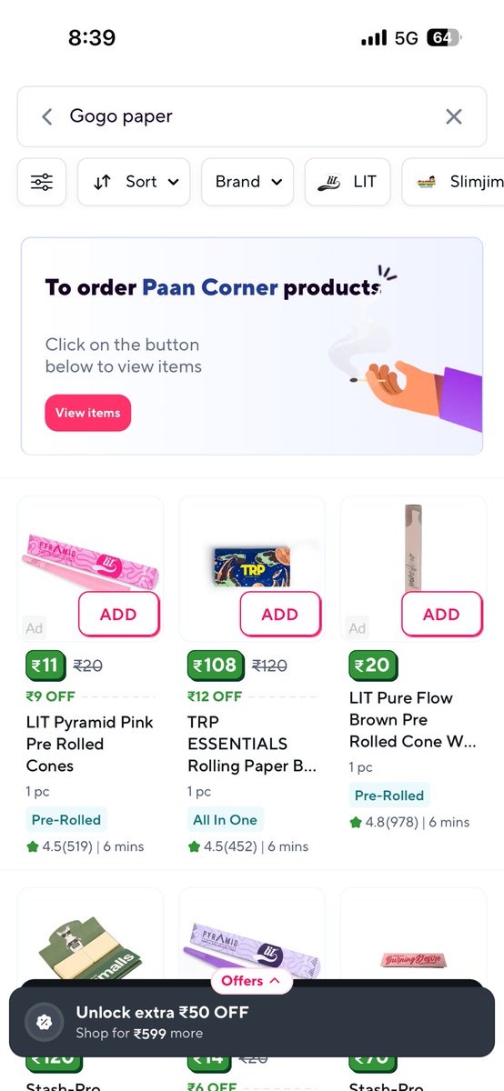
Task: Expand the Sort dropdown
Action: (134, 182)
